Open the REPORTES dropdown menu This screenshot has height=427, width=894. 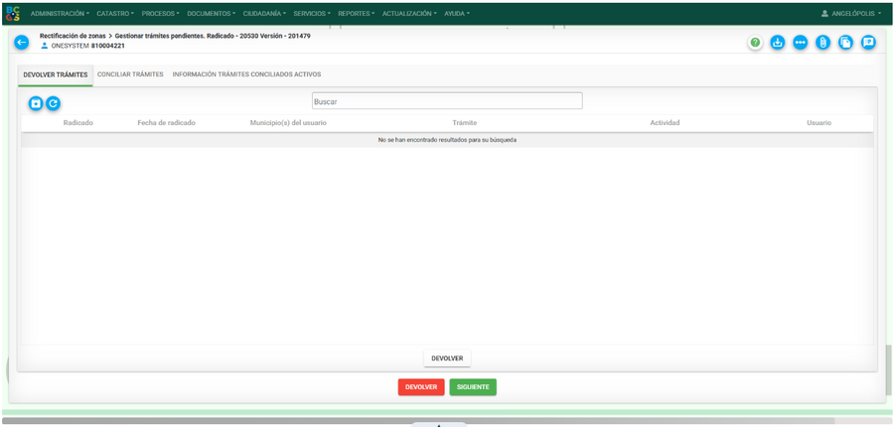click(x=356, y=13)
